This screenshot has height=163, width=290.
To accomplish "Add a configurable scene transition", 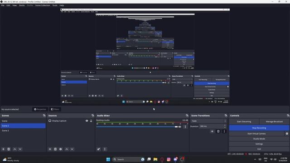I will [x=212, y=131].
